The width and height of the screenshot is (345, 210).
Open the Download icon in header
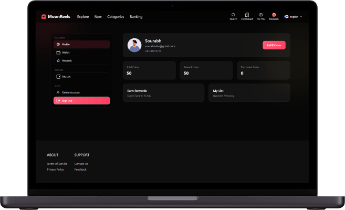(x=247, y=15)
